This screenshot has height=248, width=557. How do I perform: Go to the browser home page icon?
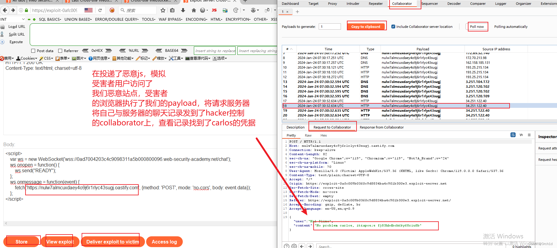[x=194, y=10]
